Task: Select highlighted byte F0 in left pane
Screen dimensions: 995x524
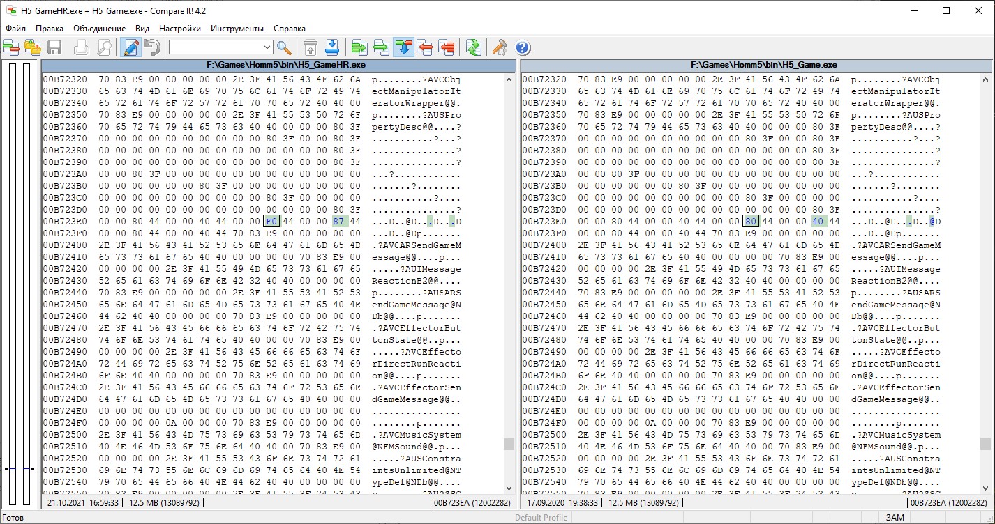Action: click(271, 221)
